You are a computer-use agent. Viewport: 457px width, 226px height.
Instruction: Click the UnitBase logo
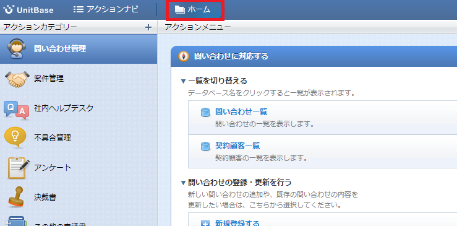[28, 10]
